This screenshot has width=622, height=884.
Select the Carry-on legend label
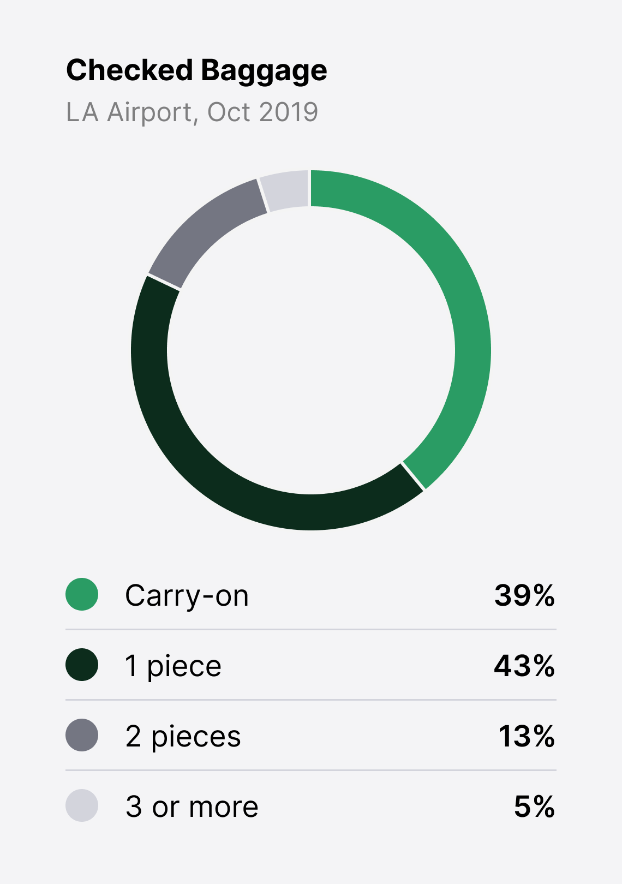[187, 595]
